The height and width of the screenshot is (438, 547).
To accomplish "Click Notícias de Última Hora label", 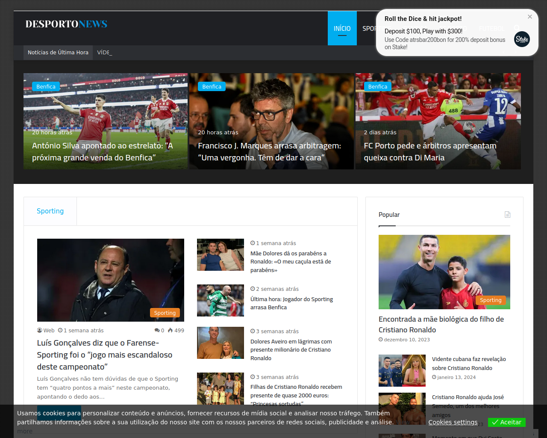I will [x=58, y=53].
